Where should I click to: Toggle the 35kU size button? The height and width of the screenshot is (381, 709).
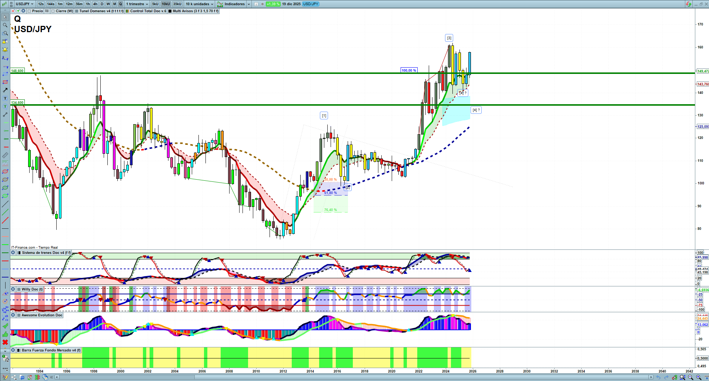coord(177,4)
